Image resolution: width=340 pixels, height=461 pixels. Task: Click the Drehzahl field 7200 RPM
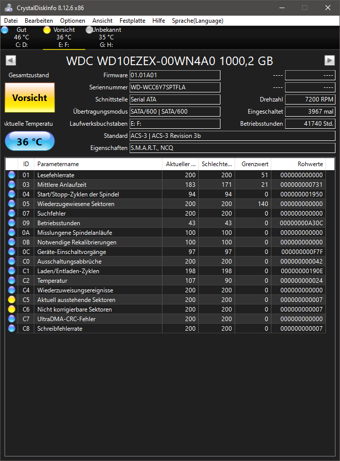310,99
